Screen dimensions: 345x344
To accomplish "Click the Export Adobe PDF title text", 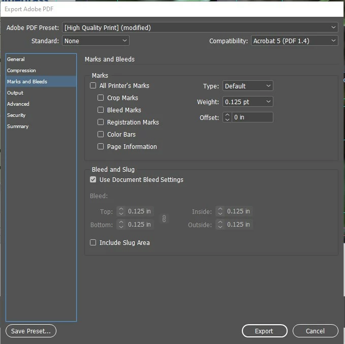I will pos(29,9).
